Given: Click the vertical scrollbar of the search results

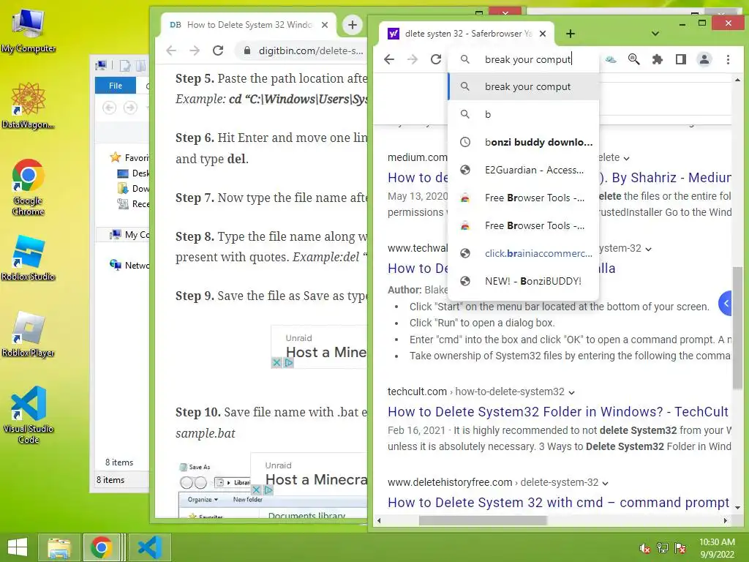Looking at the screenshot, I should point(737,327).
